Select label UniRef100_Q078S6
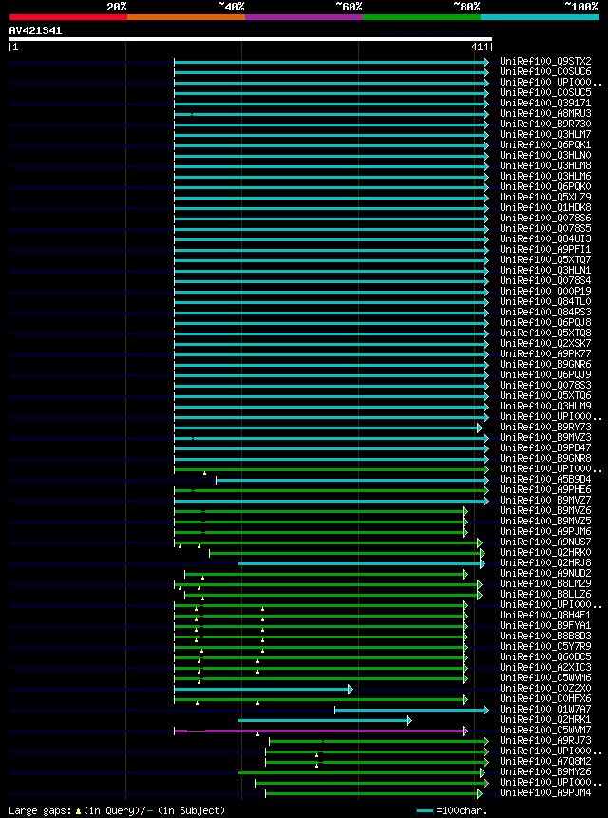Viewport: 608px width, 818px height. (x=545, y=218)
